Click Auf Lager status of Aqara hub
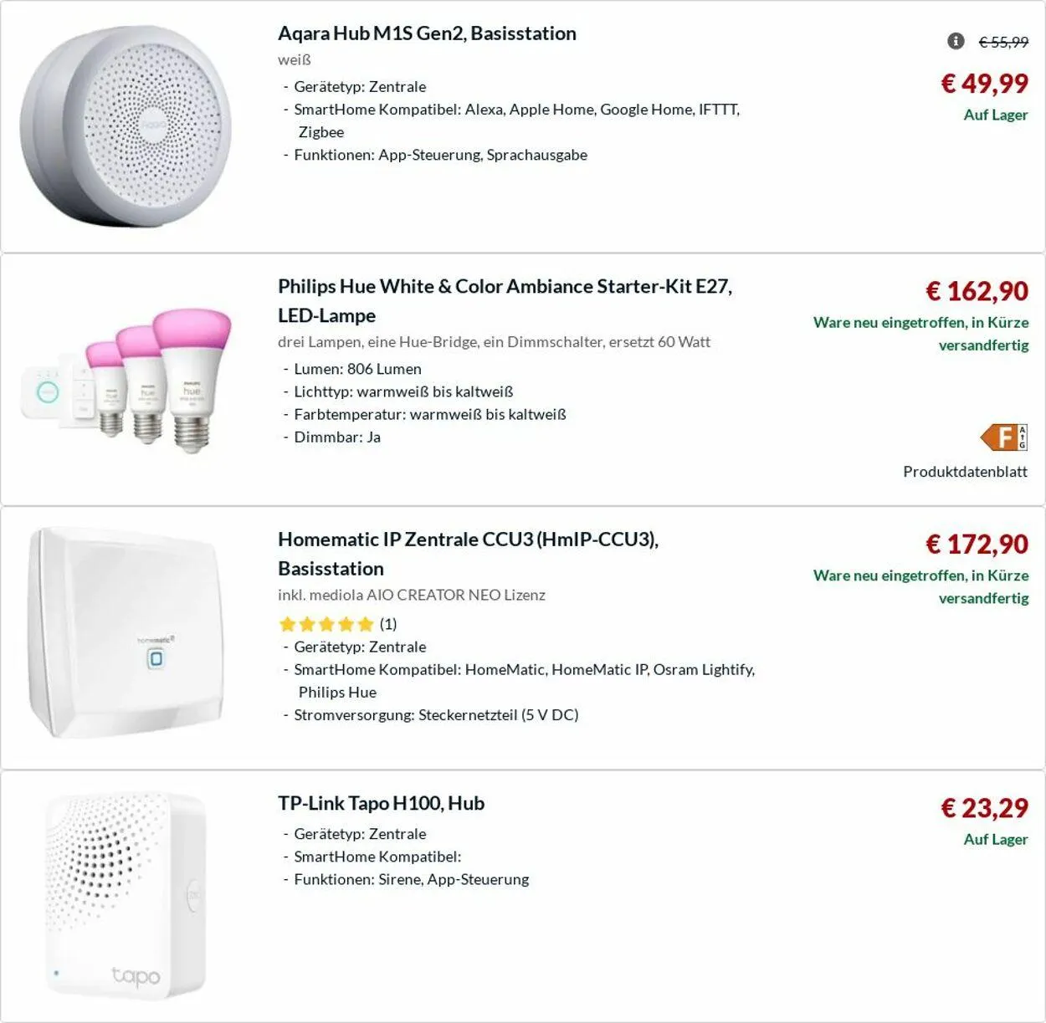 pos(995,115)
